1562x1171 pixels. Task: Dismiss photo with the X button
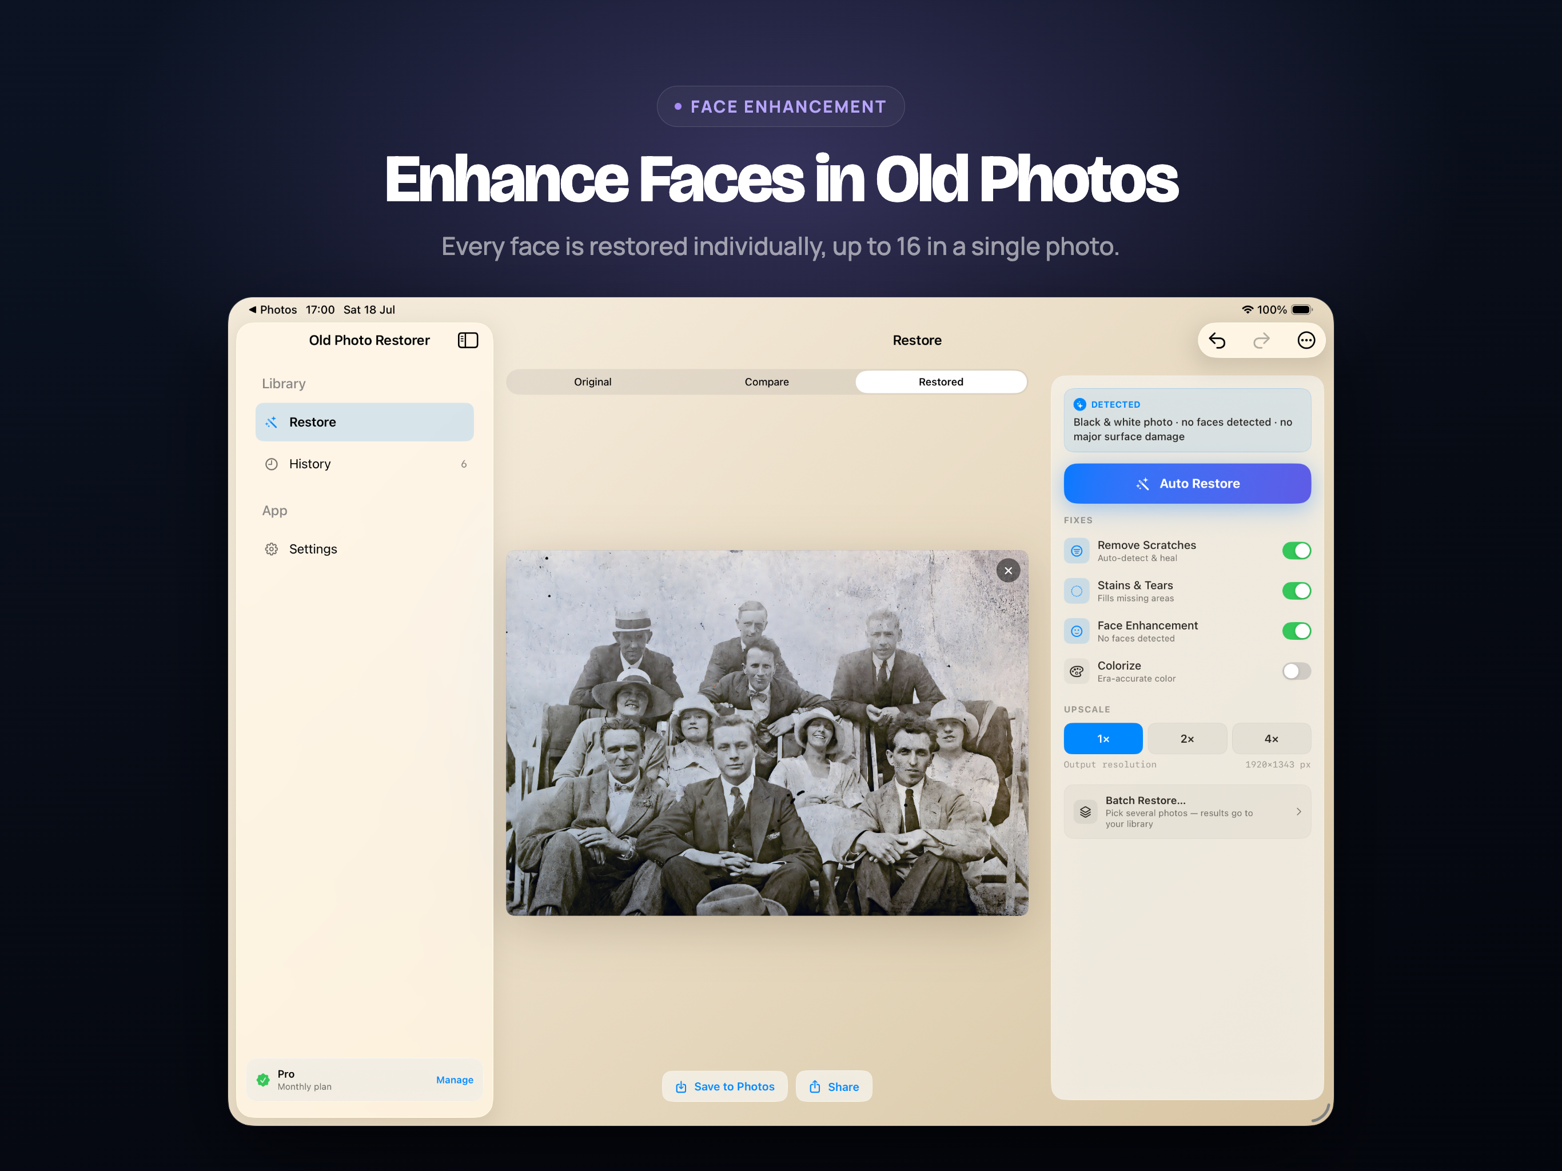point(1007,571)
